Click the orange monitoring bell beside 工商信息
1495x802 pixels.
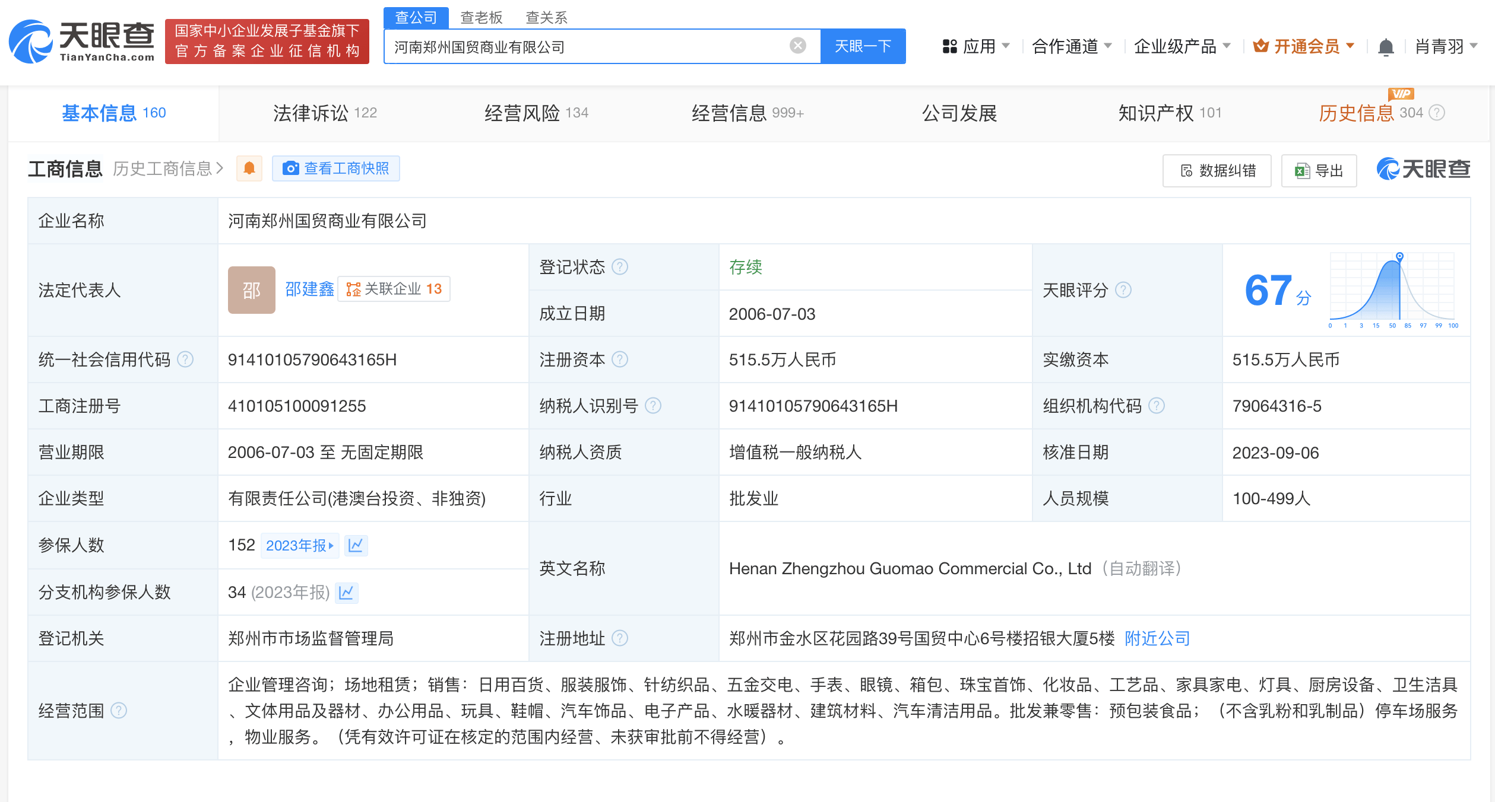pyautogui.click(x=249, y=168)
